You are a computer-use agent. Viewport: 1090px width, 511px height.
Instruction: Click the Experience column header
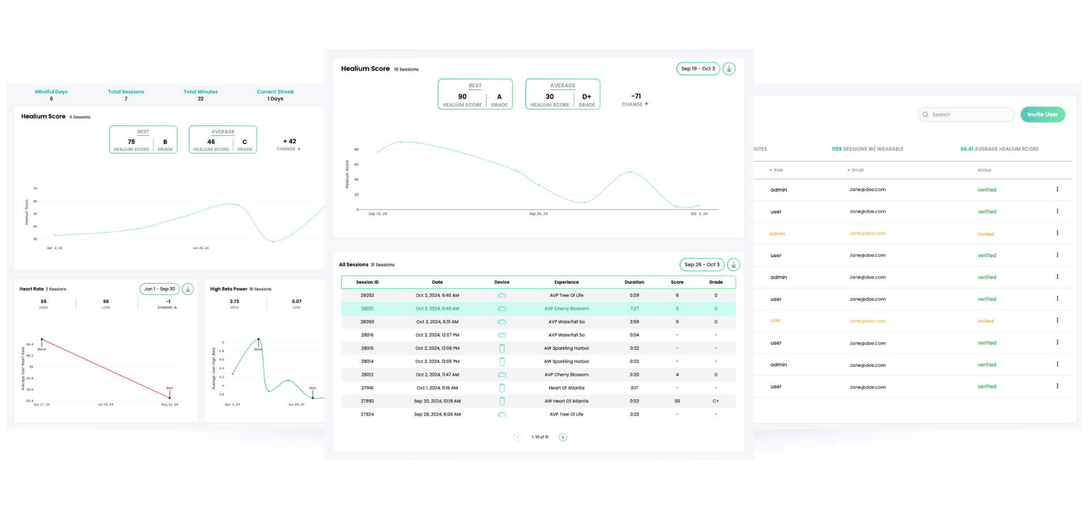pyautogui.click(x=567, y=282)
